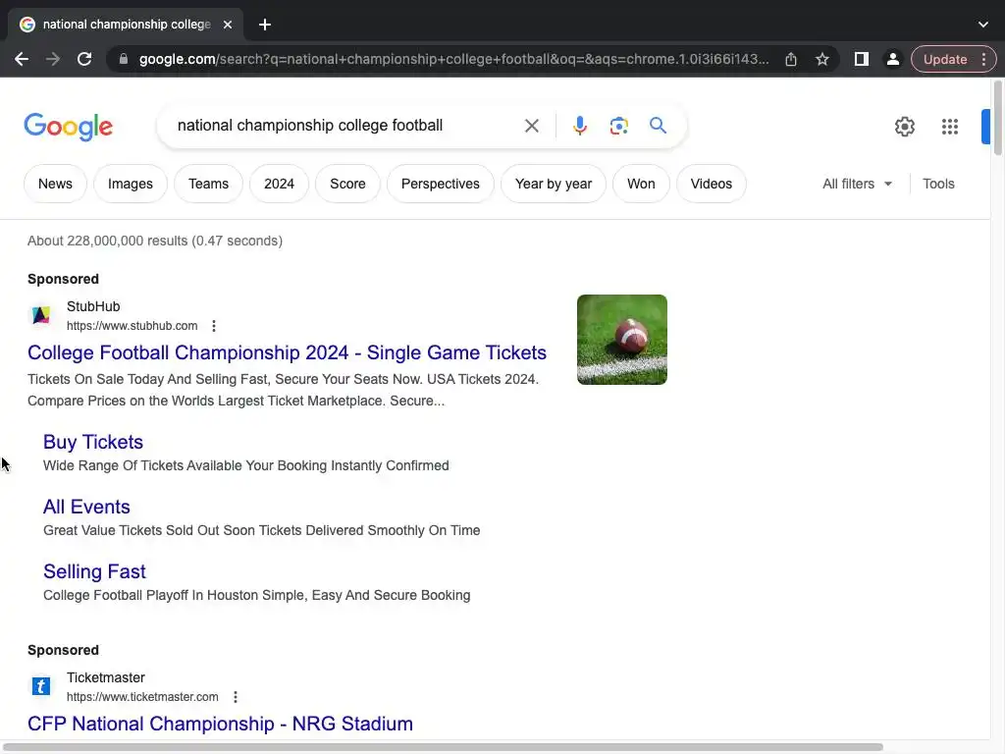Open the Google apps grid icon

click(x=950, y=127)
